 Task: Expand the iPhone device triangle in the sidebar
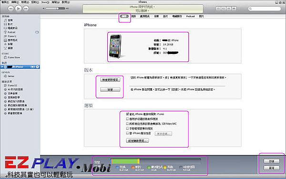[x=2, y=67]
